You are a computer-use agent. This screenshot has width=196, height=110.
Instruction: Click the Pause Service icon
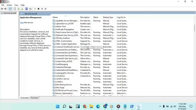click(x=42, y=9)
